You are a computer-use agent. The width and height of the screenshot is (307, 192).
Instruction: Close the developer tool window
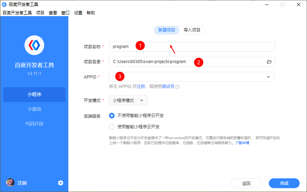pyautogui.click(x=298, y=5)
